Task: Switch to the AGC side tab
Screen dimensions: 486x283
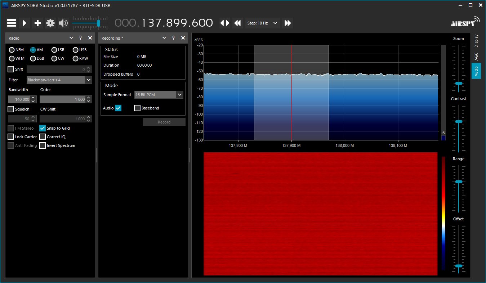Action: point(476,57)
